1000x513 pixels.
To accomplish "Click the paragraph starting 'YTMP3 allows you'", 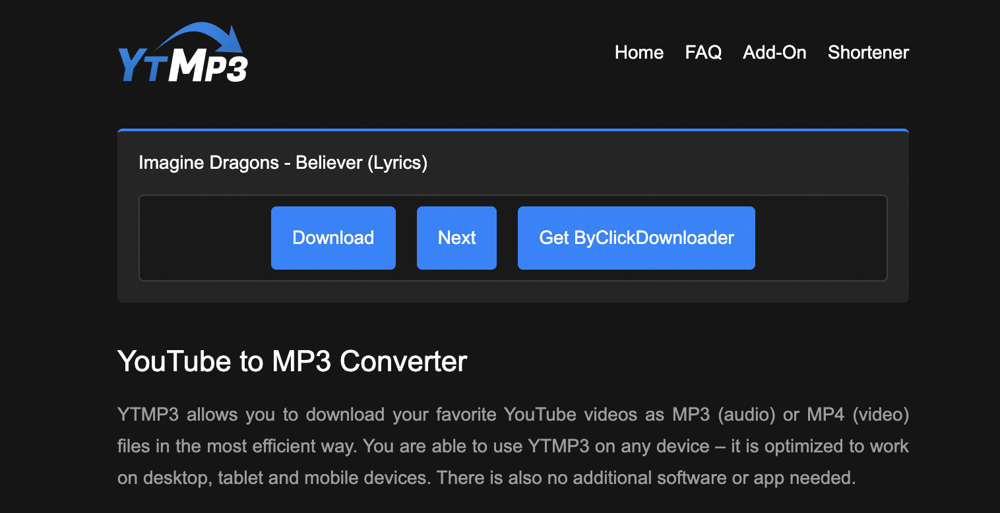I will click(x=513, y=446).
